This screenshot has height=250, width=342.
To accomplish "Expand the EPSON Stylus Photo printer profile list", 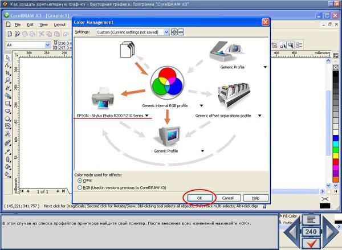I will tap(146, 116).
